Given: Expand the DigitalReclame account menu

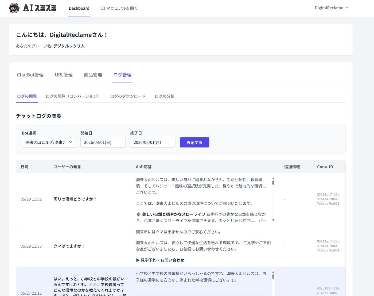Looking at the screenshot, I should pyautogui.click(x=331, y=8).
